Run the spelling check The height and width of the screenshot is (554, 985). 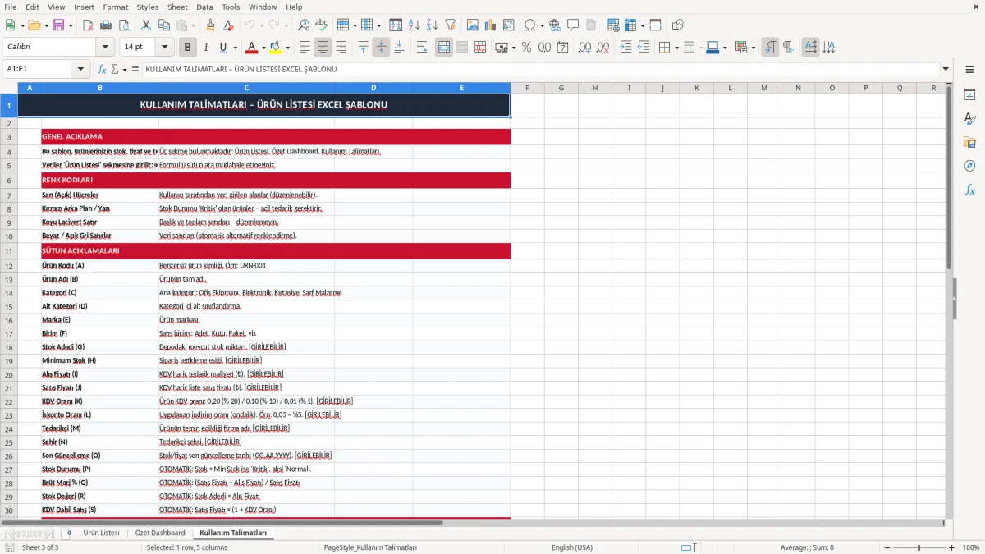[321, 25]
